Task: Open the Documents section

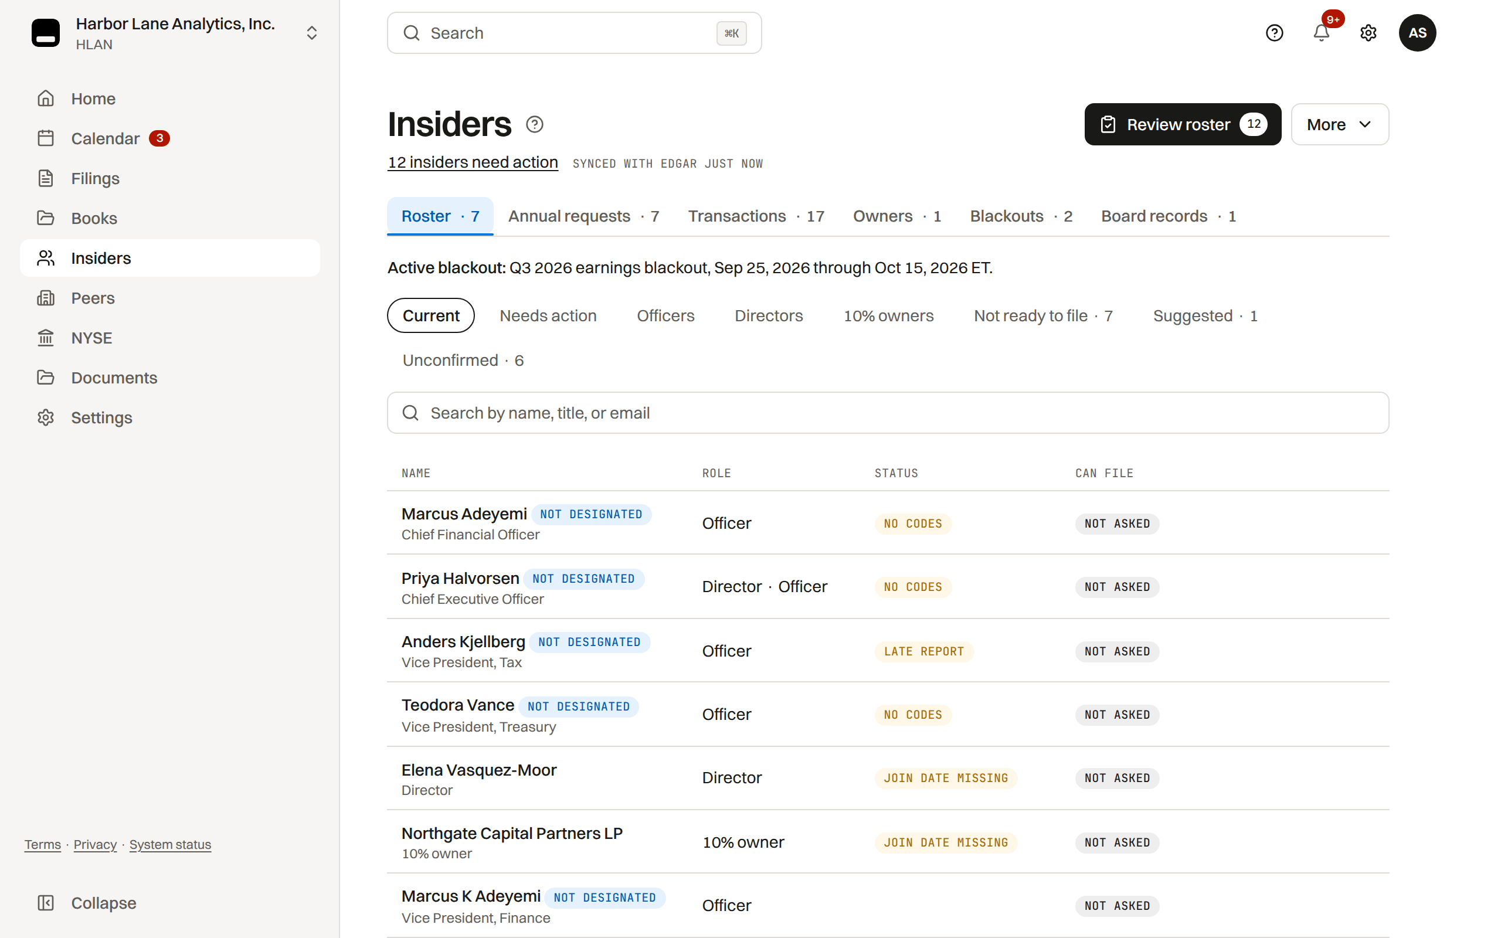Action: pyautogui.click(x=169, y=377)
